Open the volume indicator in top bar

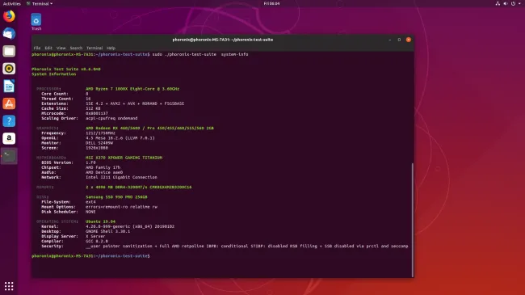coord(506,4)
